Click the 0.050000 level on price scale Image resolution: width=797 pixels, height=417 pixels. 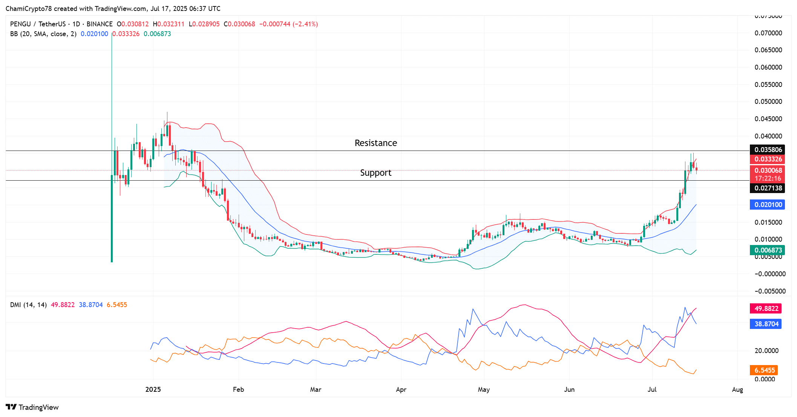[768, 102]
